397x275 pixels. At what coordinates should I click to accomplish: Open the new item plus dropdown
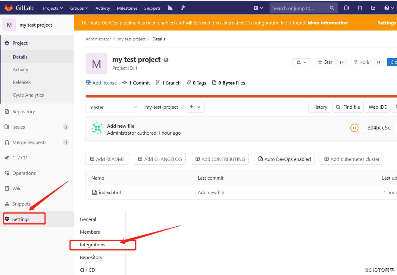(258, 8)
